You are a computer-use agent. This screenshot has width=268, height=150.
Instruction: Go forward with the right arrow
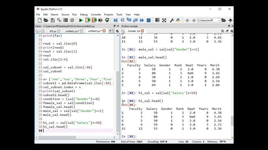click(193, 20)
